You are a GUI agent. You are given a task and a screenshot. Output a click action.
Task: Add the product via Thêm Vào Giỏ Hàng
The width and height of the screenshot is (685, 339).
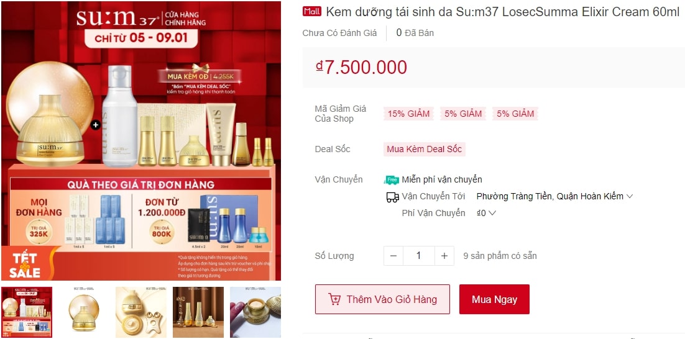tap(382, 299)
